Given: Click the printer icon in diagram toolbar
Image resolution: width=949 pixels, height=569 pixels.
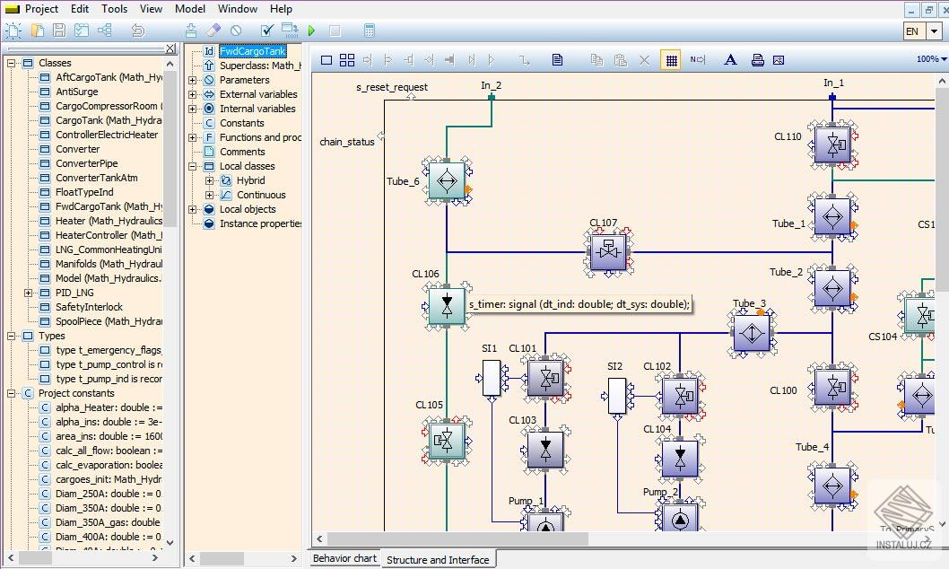Looking at the screenshot, I should [757, 60].
